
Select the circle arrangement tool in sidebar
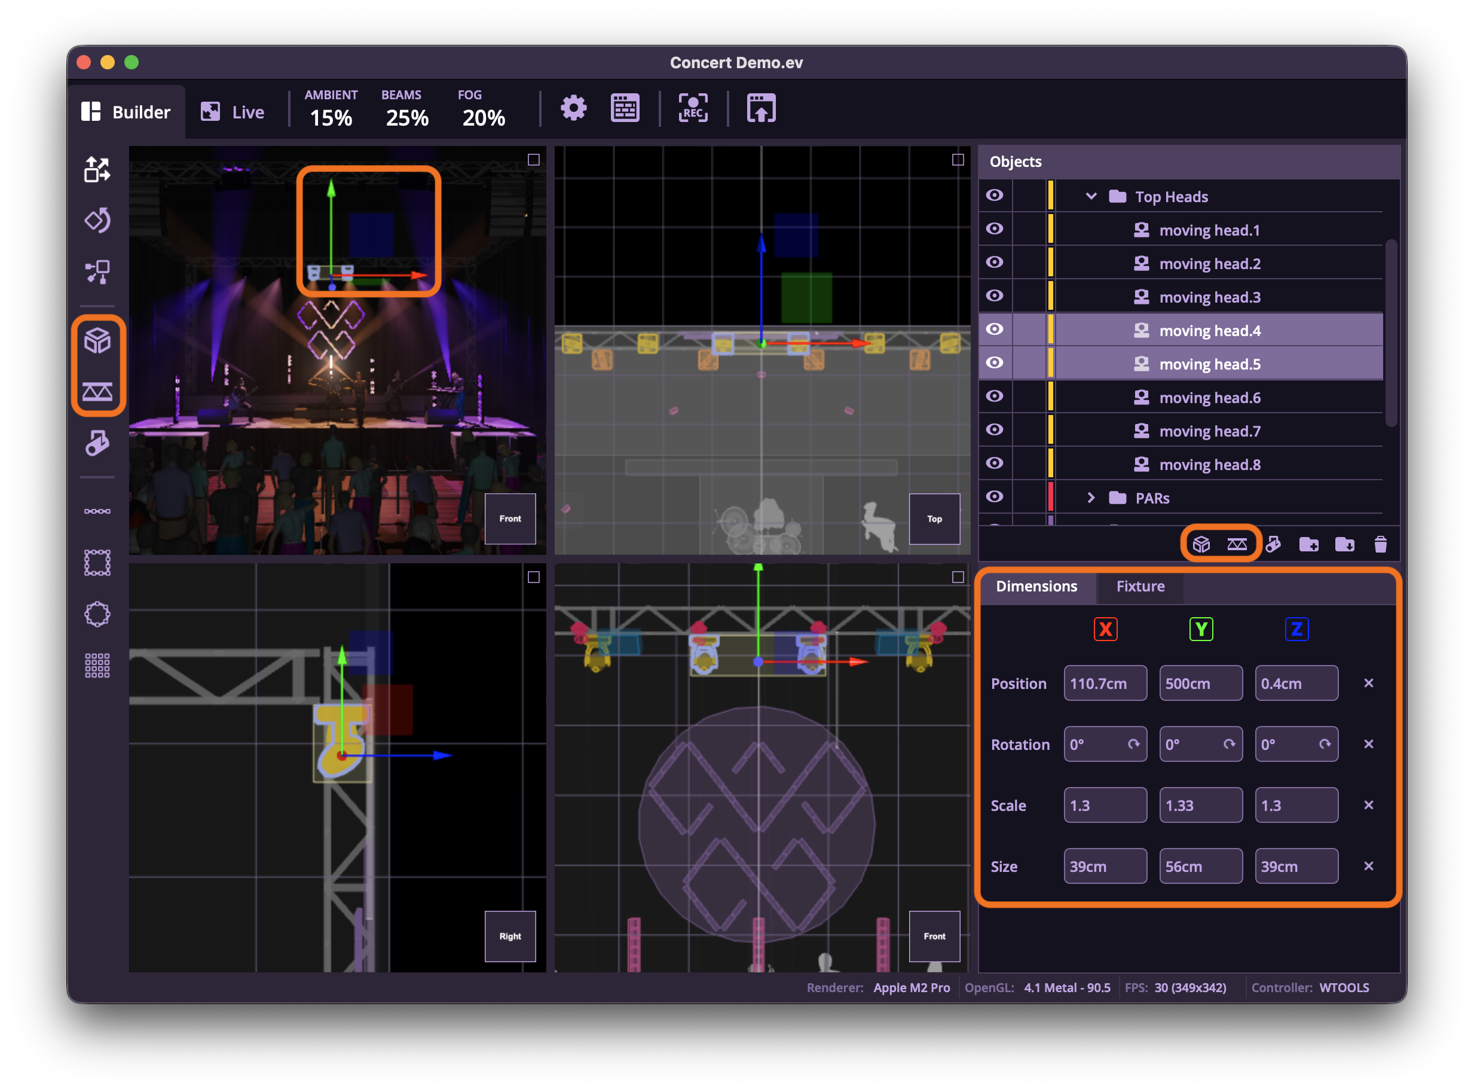pyautogui.click(x=97, y=614)
